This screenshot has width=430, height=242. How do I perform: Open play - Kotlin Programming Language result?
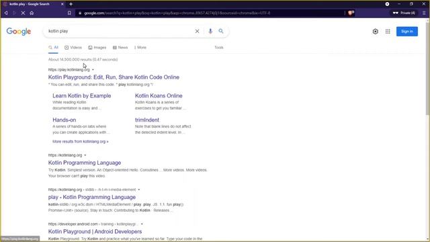pyautogui.click(x=92, y=197)
